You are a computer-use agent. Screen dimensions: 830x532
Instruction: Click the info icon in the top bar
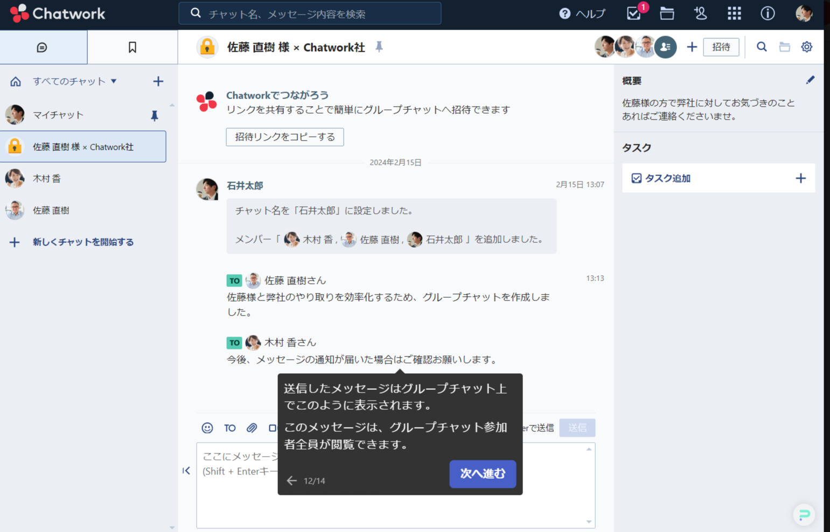(x=767, y=13)
